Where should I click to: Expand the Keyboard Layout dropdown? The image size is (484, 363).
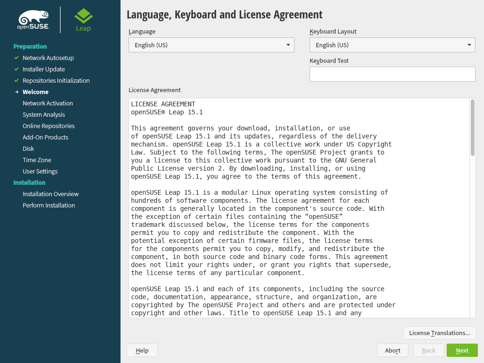(x=392, y=45)
